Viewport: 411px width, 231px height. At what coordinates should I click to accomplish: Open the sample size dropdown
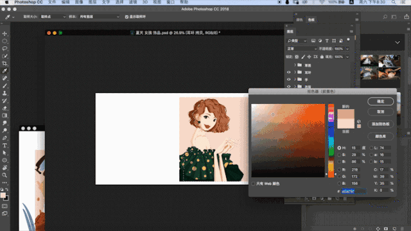tap(53, 17)
